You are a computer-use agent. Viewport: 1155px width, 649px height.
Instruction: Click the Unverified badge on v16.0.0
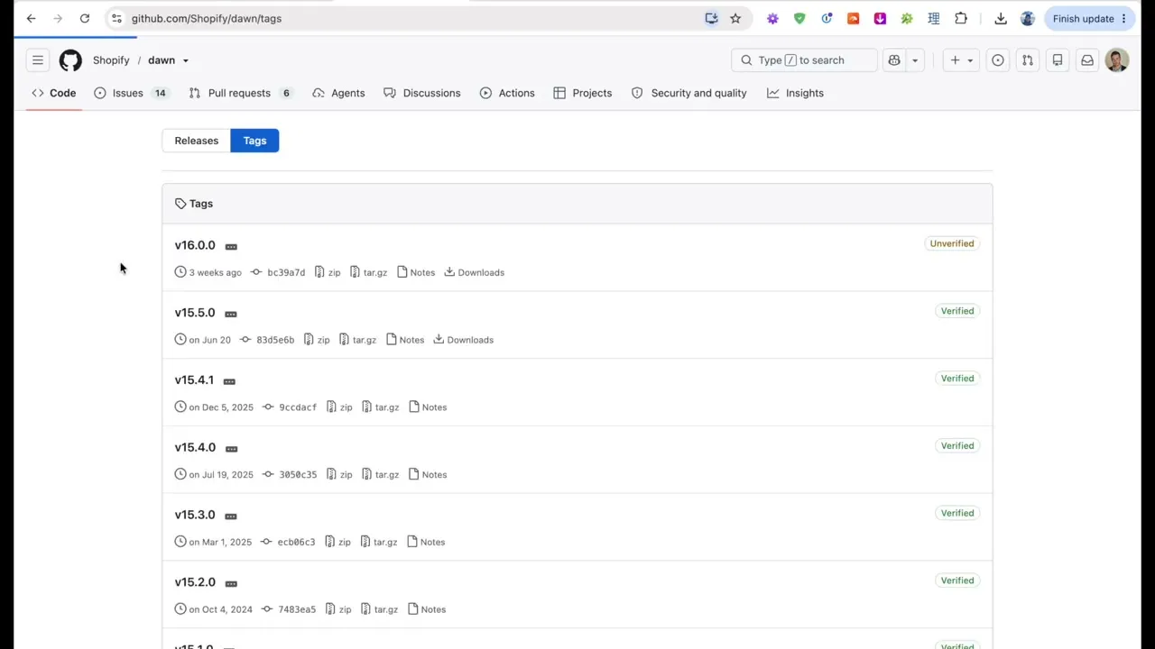952,243
